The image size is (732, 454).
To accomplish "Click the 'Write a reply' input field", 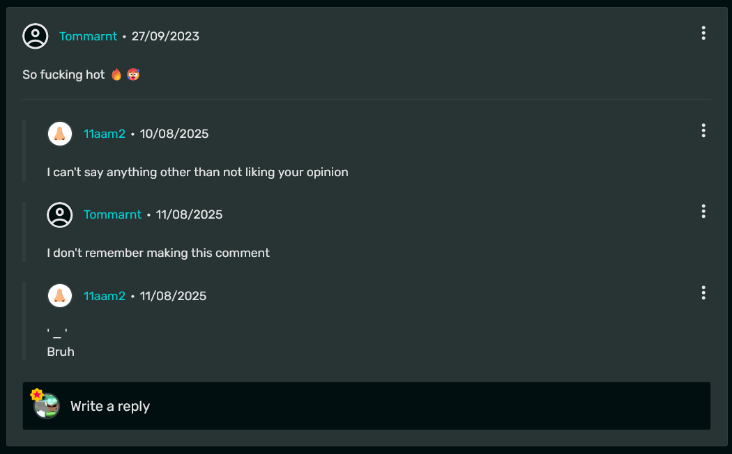I will (x=110, y=406).
